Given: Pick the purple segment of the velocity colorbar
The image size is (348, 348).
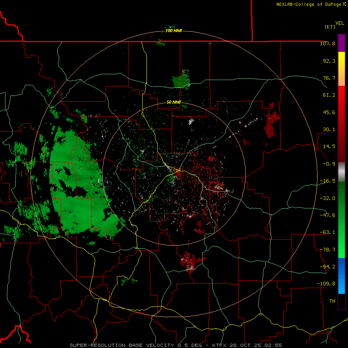Looking at the screenshot, I should click(x=341, y=43).
